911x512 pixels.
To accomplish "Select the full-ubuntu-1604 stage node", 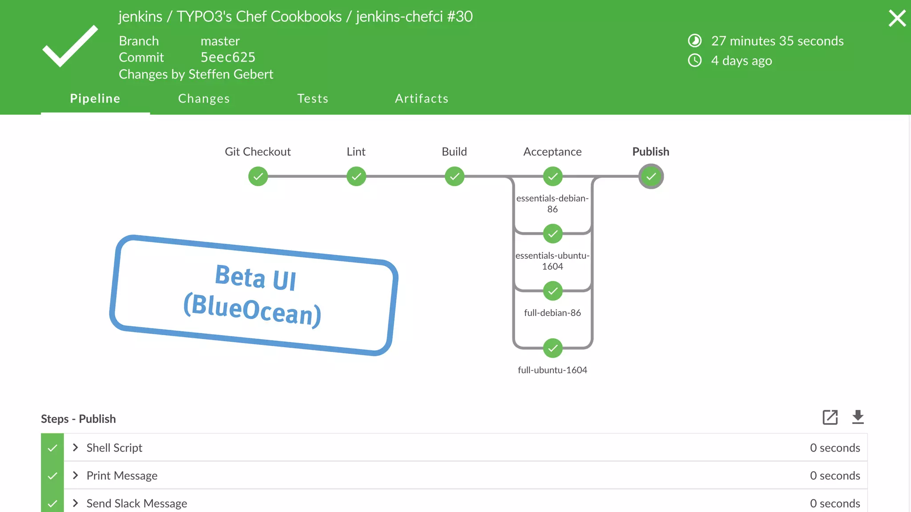I will pyautogui.click(x=552, y=348).
